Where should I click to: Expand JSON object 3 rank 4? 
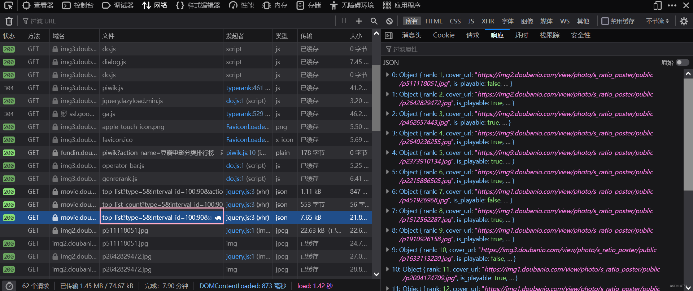(387, 133)
